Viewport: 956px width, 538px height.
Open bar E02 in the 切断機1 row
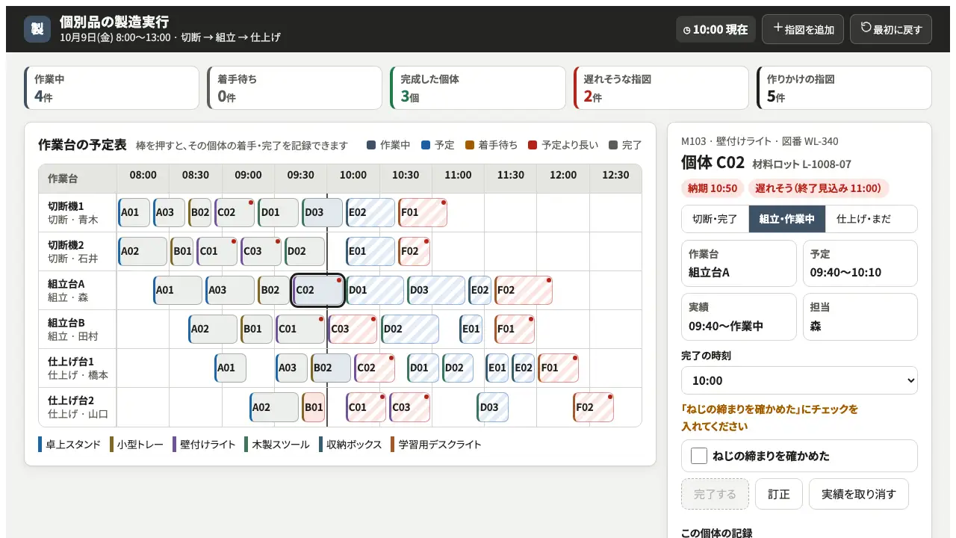pyautogui.click(x=370, y=212)
